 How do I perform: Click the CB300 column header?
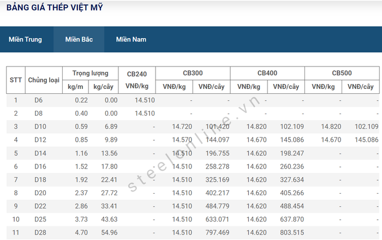pyautogui.click(x=193, y=73)
